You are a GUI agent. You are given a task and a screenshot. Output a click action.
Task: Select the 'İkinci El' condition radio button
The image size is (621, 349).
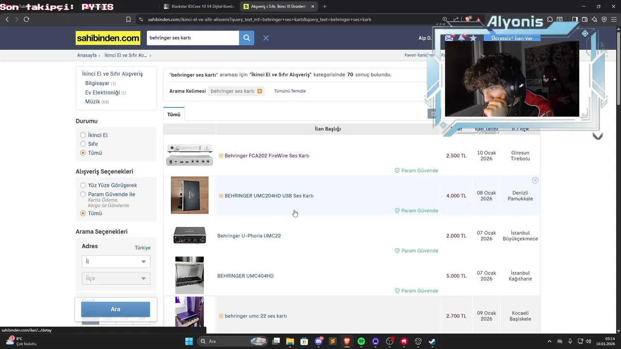[x=83, y=135]
